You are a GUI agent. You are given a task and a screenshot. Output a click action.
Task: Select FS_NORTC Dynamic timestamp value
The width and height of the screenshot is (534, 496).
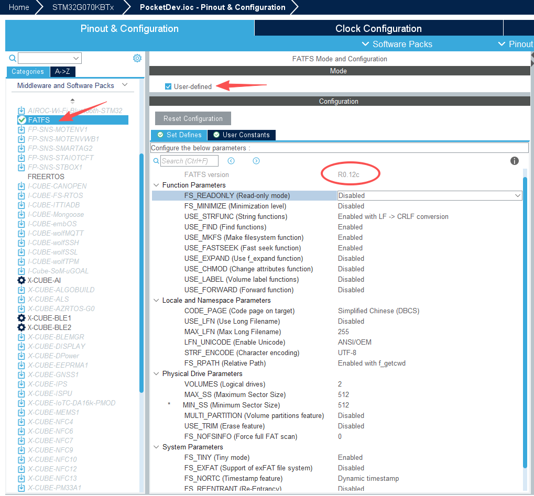pyautogui.click(x=368, y=478)
